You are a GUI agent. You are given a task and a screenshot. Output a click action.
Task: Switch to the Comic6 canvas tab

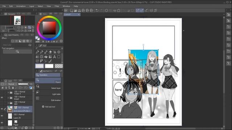(72, 14)
